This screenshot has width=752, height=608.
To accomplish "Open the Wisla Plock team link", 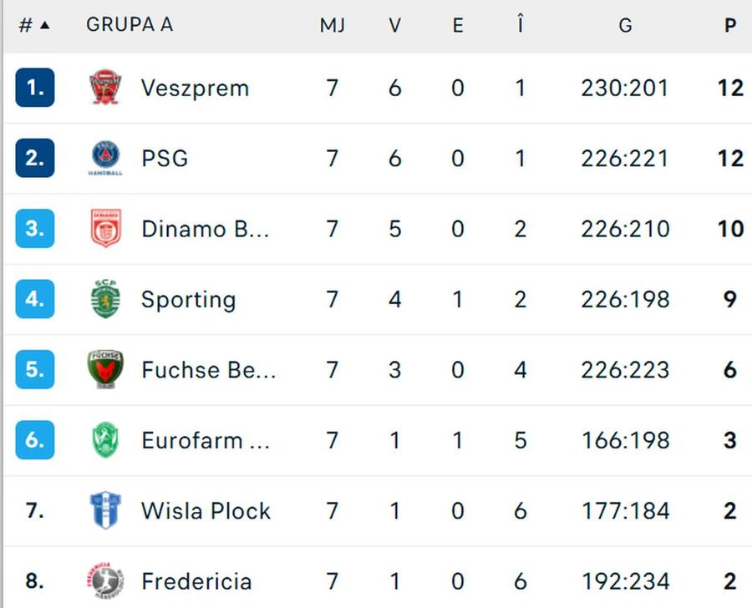I will [x=206, y=510].
